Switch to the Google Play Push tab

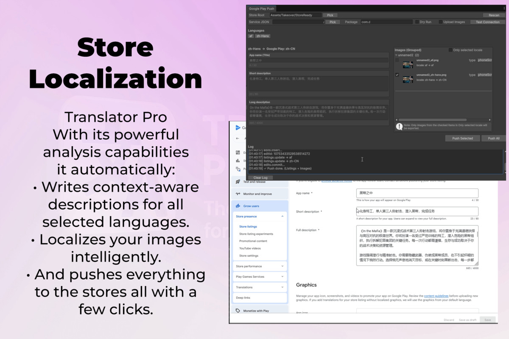tap(261, 8)
